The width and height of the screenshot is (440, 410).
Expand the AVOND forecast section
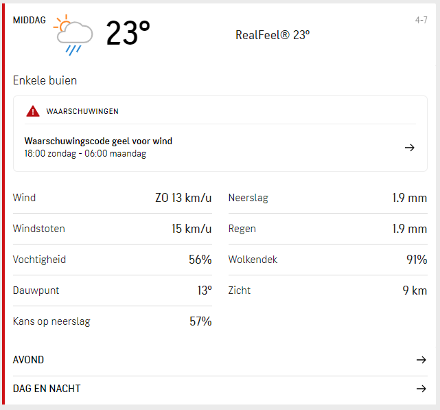[x=29, y=360]
